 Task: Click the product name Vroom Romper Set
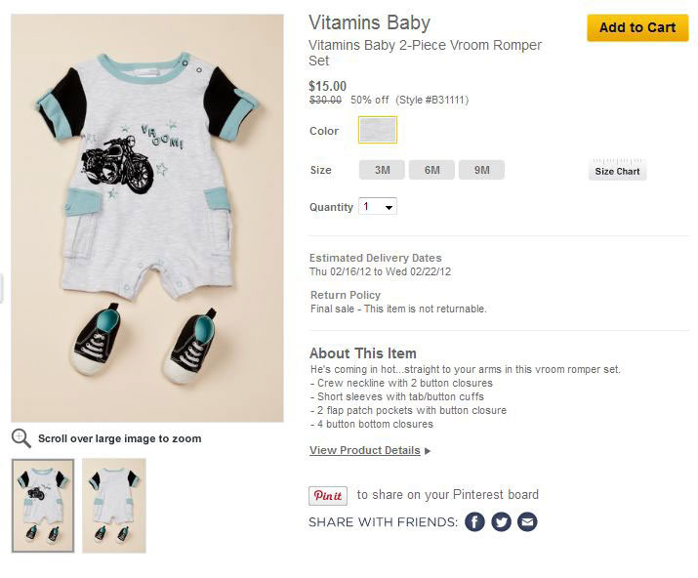coord(425,53)
